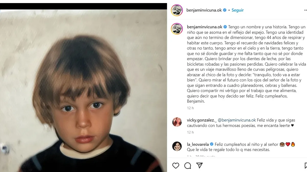Open la_leovarela profile avatar
The height and width of the screenshot is (172, 307).
177,146
